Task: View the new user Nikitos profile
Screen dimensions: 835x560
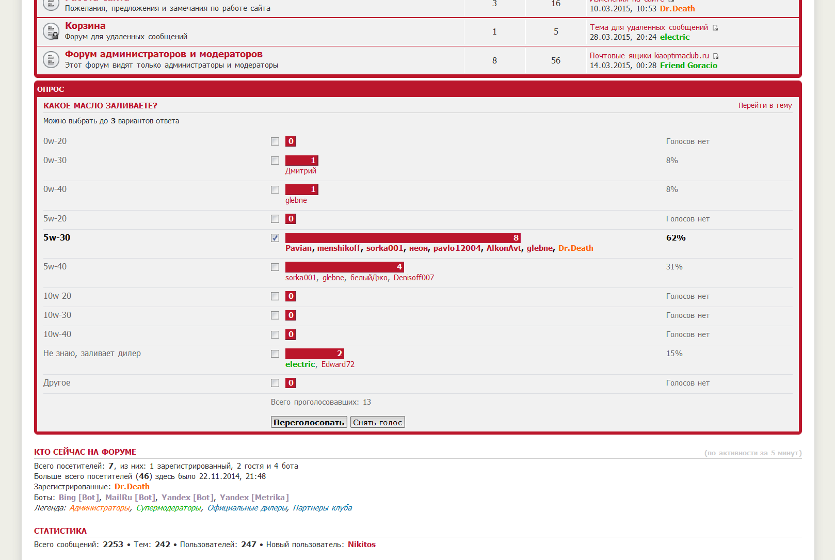Action: [361, 545]
